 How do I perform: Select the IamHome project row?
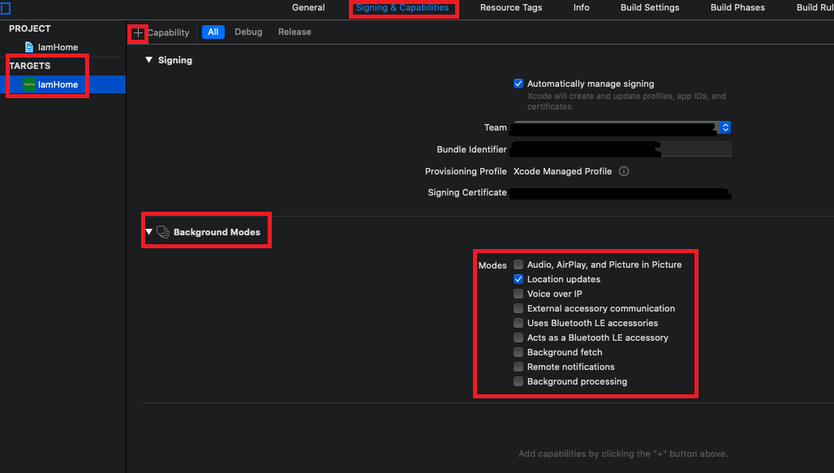click(62, 47)
